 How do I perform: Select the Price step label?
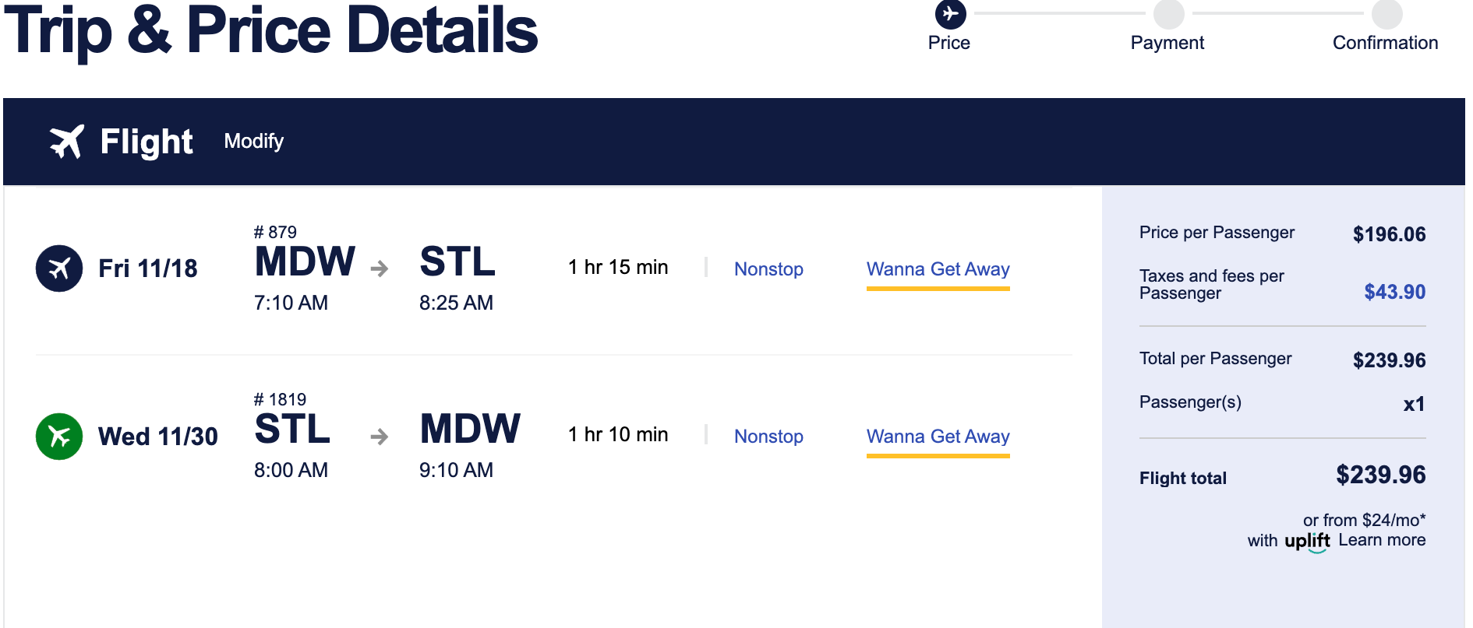coord(948,43)
